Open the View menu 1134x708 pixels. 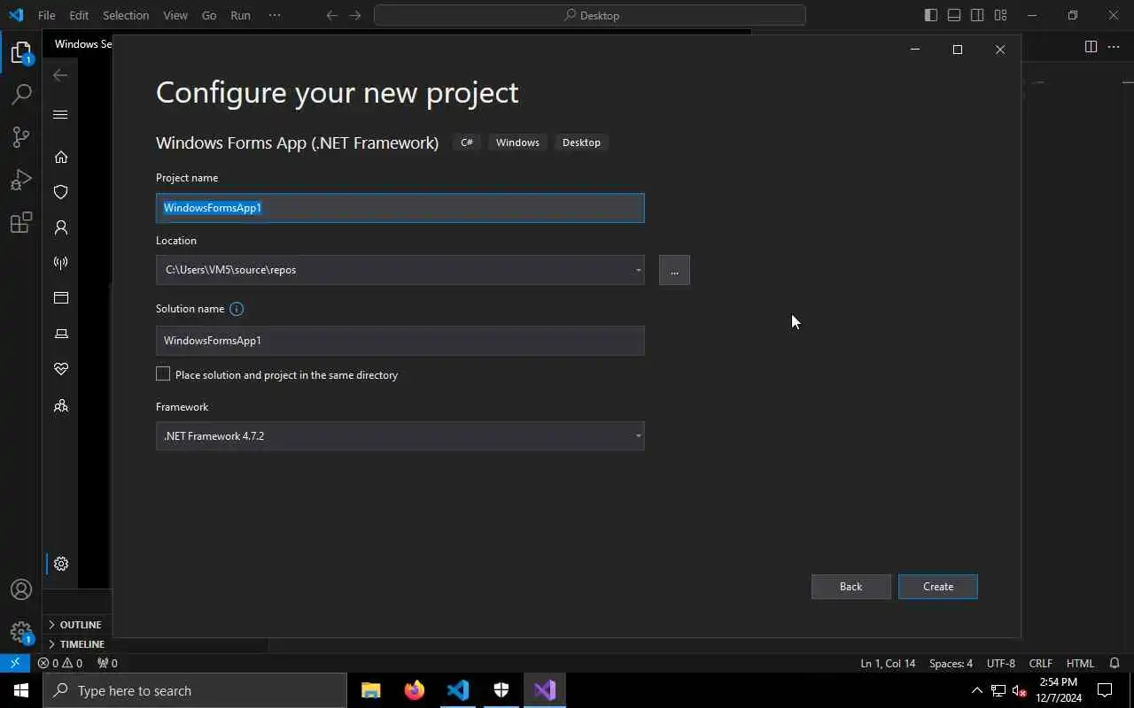point(175,15)
